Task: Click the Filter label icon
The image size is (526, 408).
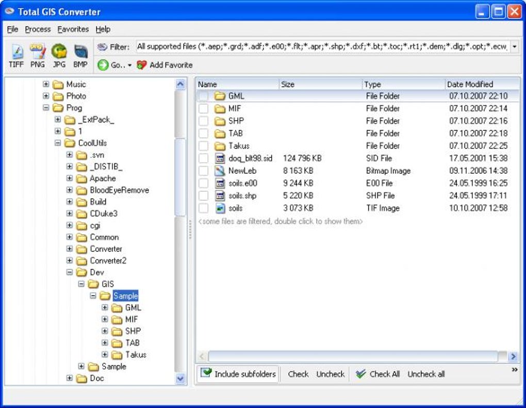Action: point(102,47)
